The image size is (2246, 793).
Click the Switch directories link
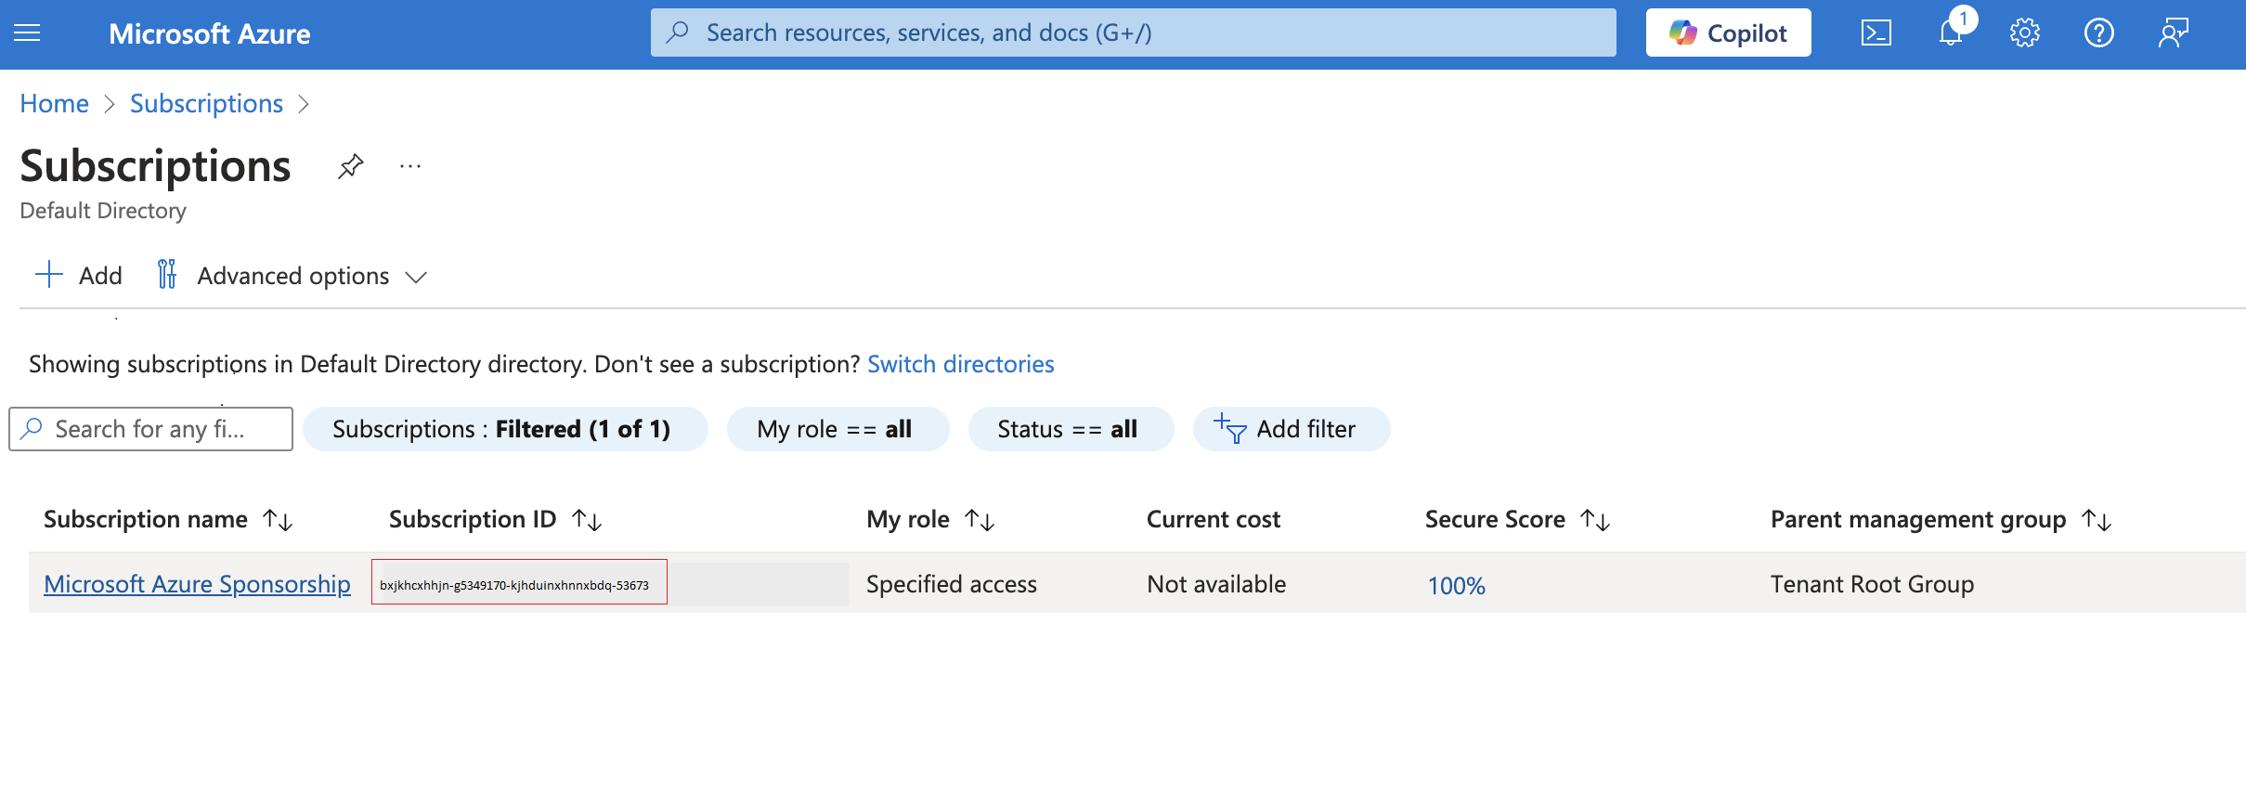(960, 364)
